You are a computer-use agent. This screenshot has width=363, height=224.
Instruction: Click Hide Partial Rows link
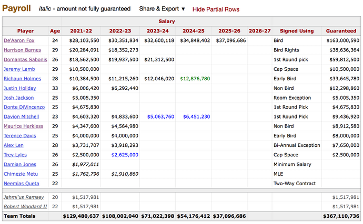[216, 9]
